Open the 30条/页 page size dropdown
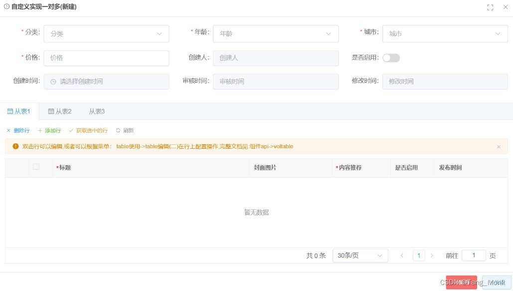 360,255
